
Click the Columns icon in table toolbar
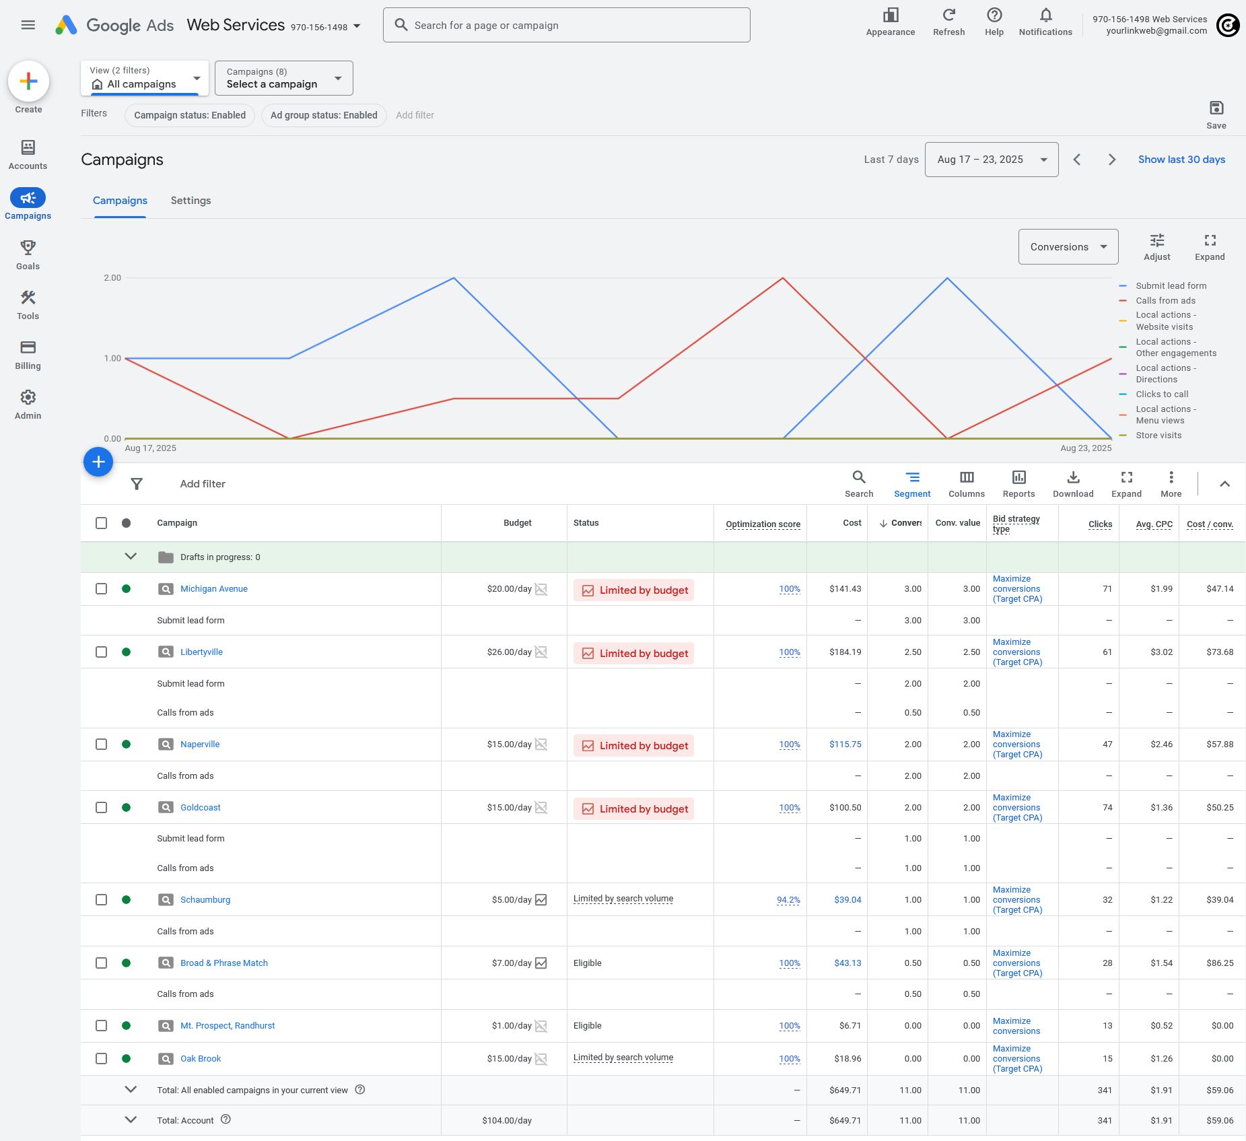point(966,483)
